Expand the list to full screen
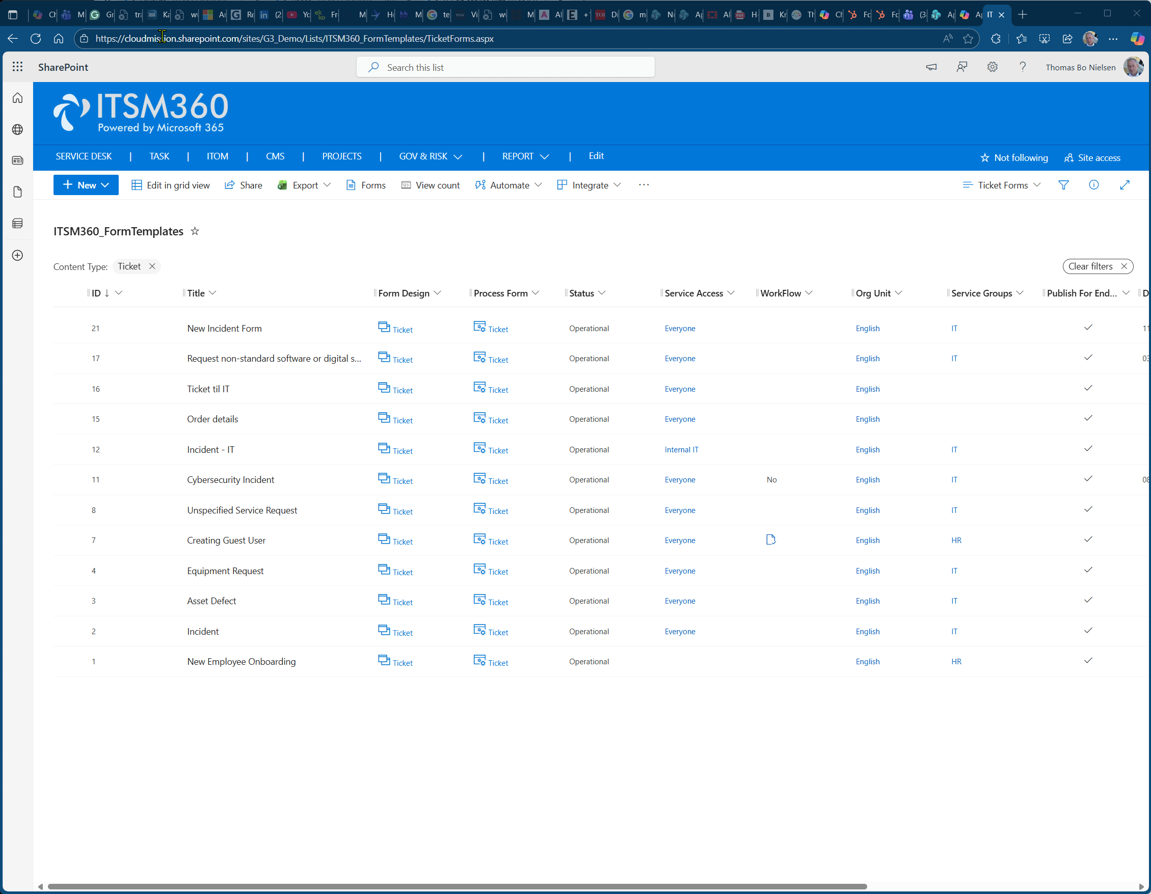 [1125, 185]
